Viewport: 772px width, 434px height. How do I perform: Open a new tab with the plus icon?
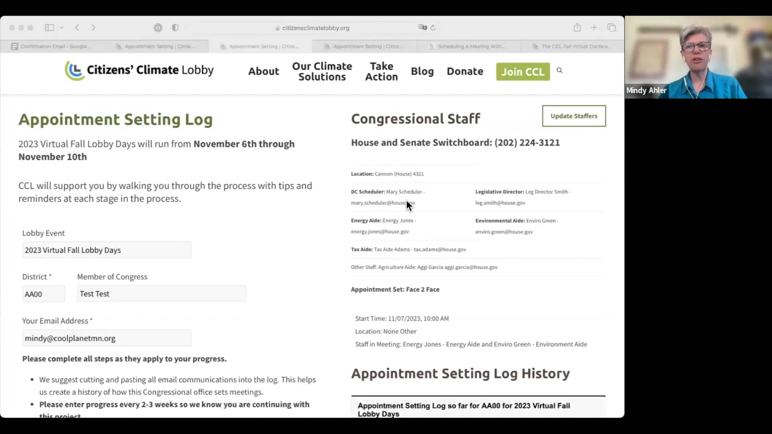pos(594,27)
